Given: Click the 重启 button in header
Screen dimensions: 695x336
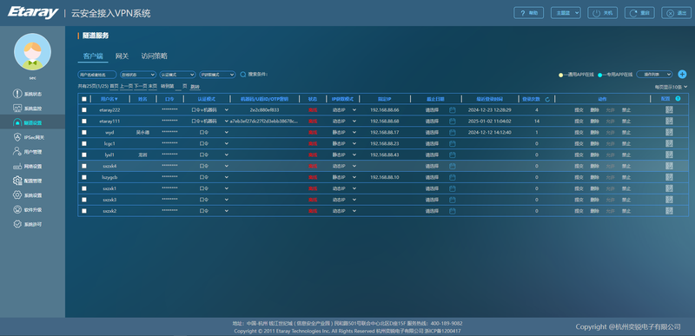Looking at the screenshot, I should pyautogui.click(x=639, y=13).
